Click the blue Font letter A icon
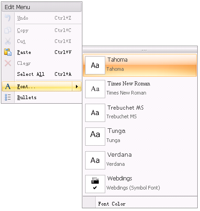Viewport: 200px width, 211px height. click(8, 86)
